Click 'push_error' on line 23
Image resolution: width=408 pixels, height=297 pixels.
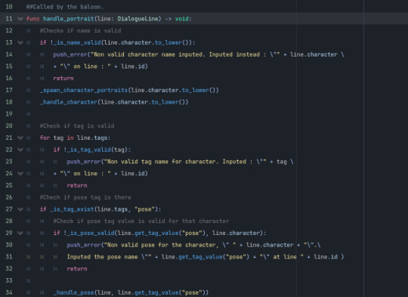click(84, 162)
